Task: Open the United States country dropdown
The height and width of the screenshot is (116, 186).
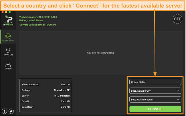Action: coord(155,82)
